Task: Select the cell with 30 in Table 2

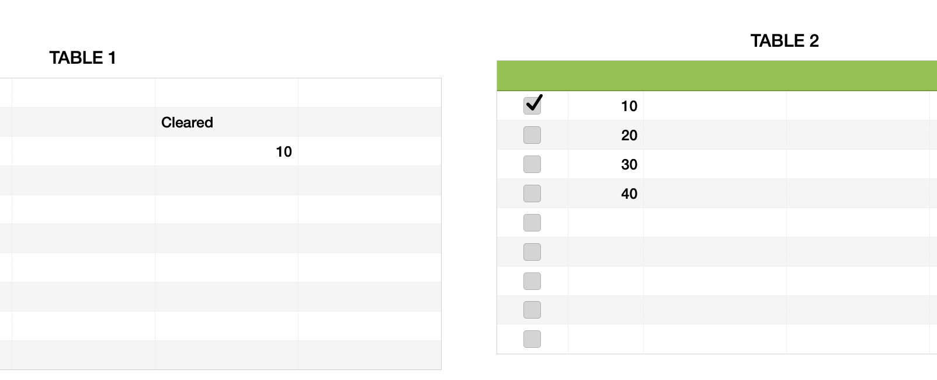Action: coord(606,164)
